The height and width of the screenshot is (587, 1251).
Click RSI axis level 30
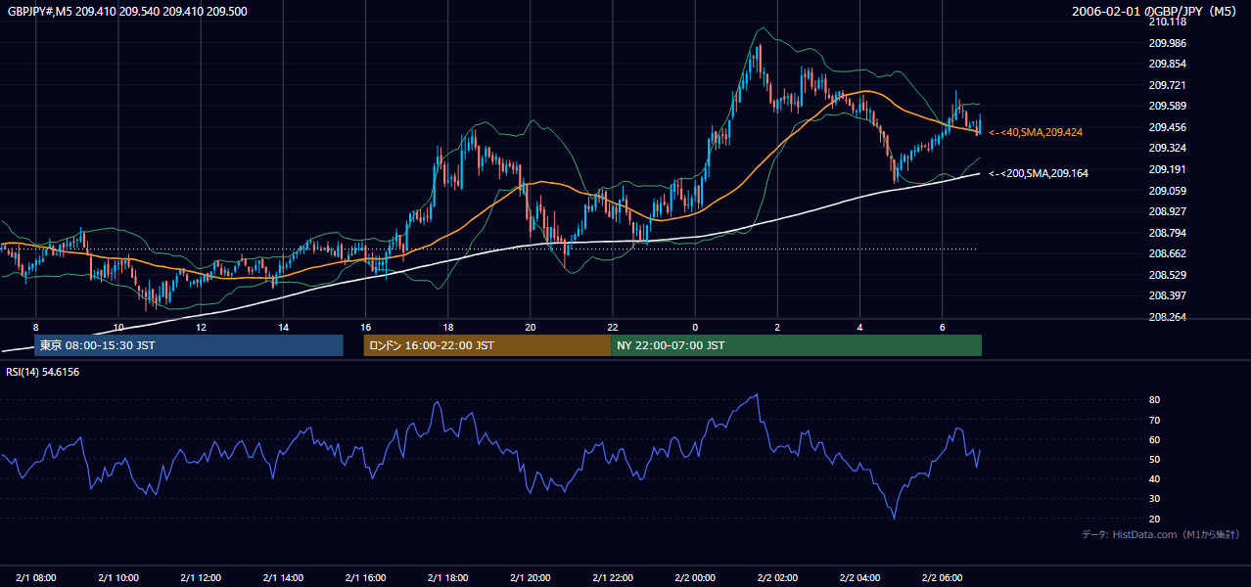coord(1155,499)
